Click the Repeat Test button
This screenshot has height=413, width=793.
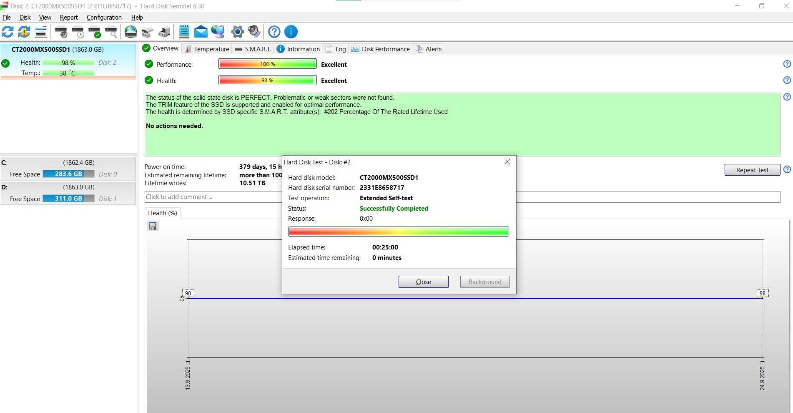coord(752,170)
